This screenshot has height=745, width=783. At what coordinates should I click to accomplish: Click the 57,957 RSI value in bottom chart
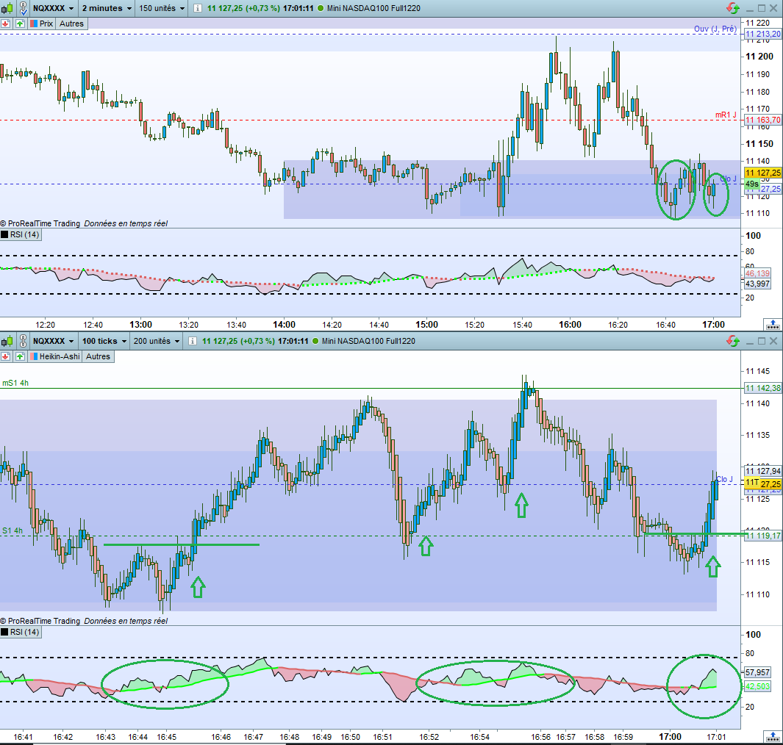757,672
